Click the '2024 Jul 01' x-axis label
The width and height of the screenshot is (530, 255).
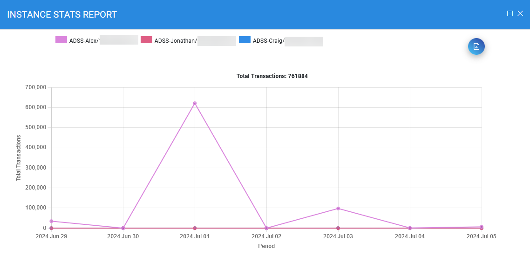pos(195,236)
